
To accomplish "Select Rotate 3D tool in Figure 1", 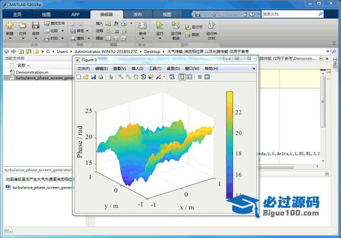I will [x=143, y=77].
